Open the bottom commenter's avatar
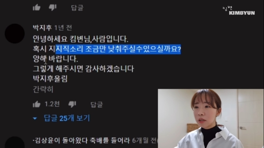 pos(15,142)
